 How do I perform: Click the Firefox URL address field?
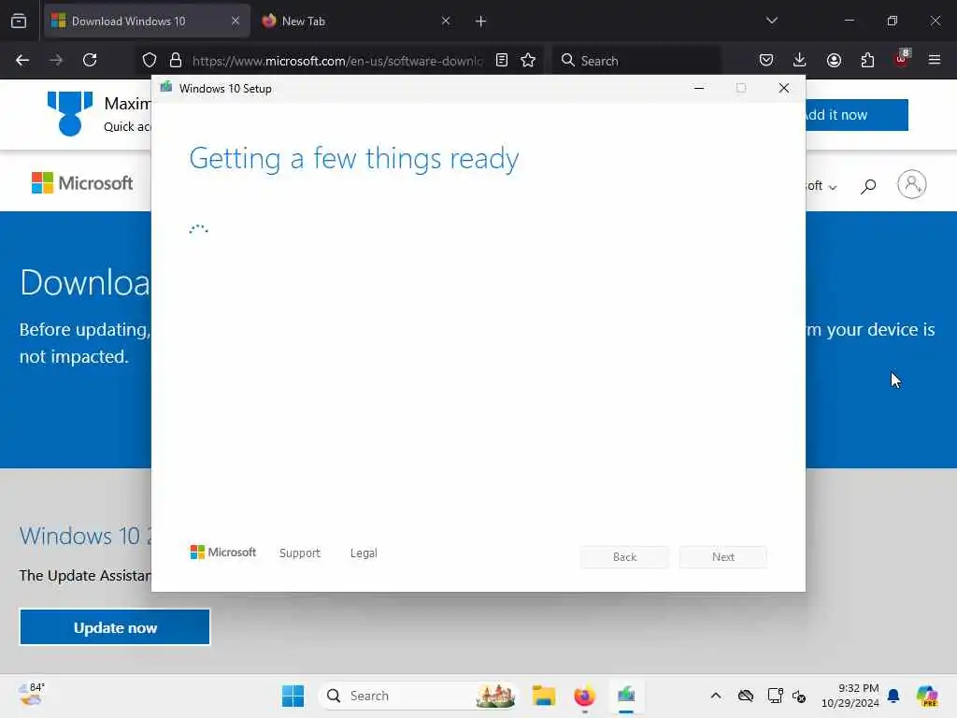click(x=336, y=61)
